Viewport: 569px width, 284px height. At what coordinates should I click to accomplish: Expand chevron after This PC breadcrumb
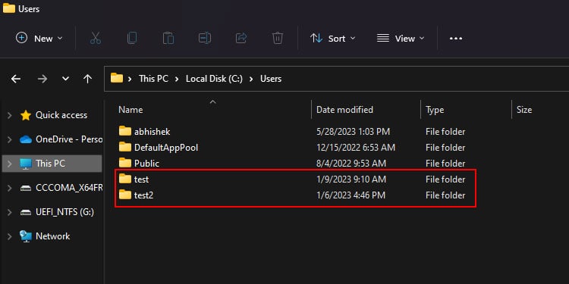click(x=177, y=79)
